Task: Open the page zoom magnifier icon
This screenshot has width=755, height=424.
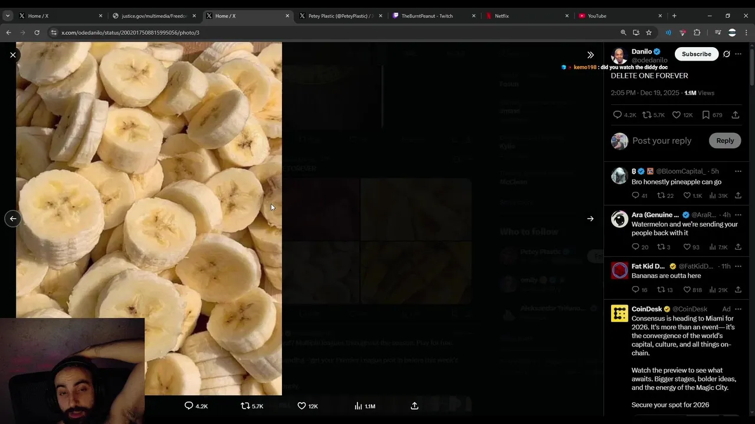Action: pyautogui.click(x=623, y=32)
